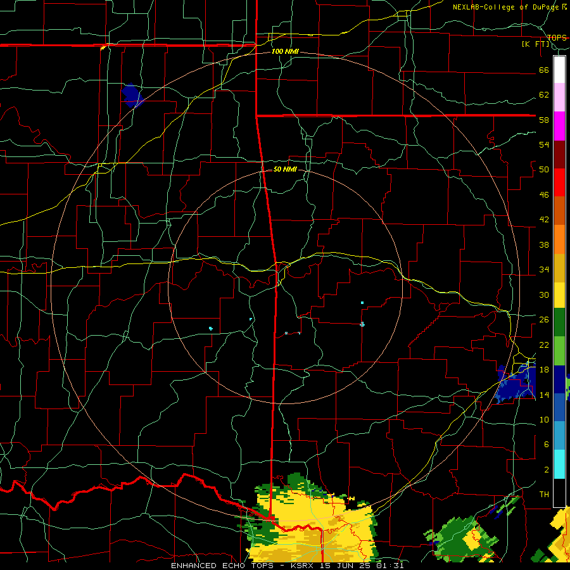Click the 34 legend value
This screenshot has height=570, width=570.
coord(544,270)
